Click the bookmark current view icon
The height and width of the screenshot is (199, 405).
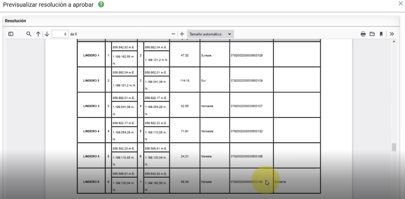click(381, 34)
